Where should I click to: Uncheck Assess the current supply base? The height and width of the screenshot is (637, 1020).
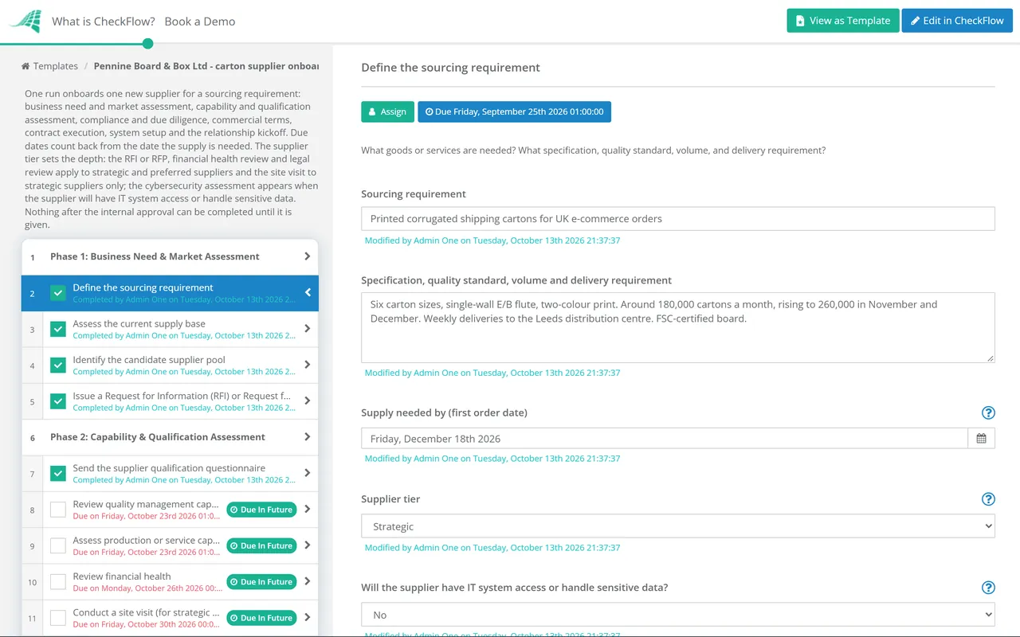[58, 329]
